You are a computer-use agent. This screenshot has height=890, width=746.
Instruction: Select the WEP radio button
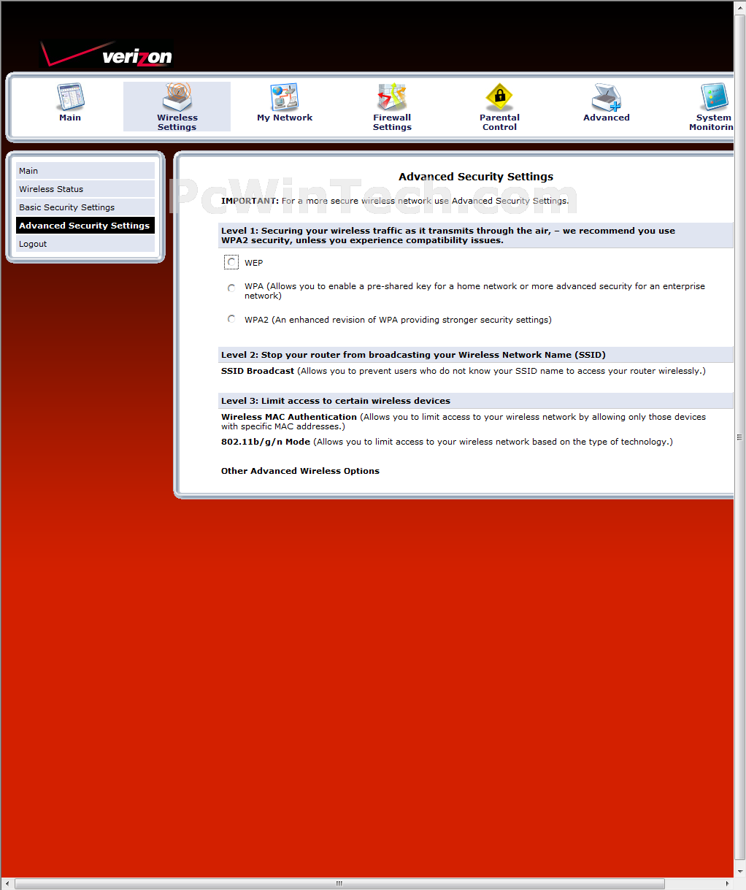231,262
